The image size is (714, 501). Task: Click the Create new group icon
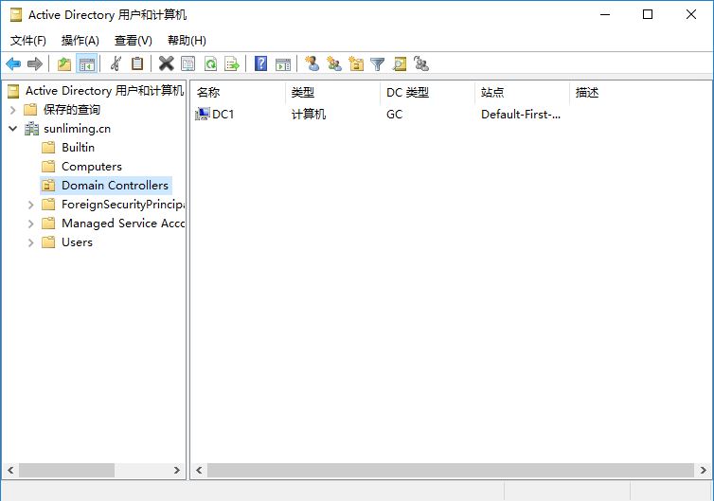(334, 63)
